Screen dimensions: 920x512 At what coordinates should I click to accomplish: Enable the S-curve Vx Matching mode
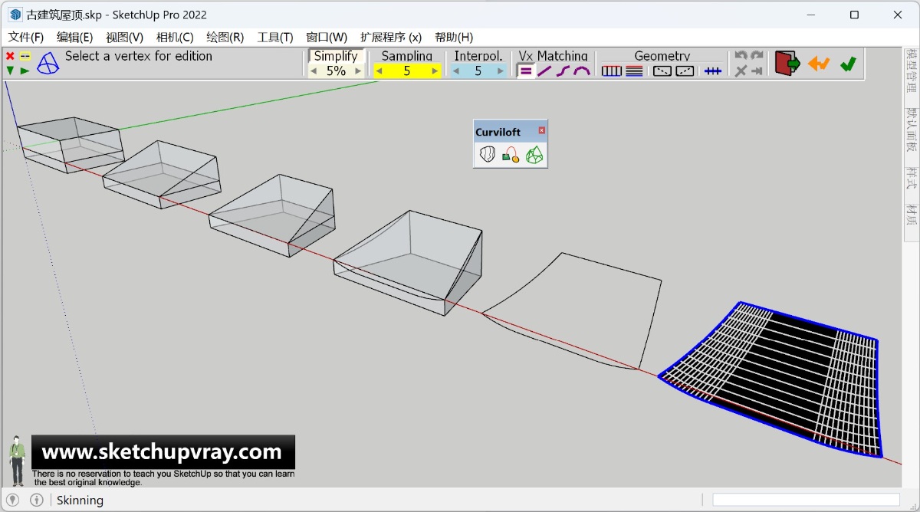point(562,71)
